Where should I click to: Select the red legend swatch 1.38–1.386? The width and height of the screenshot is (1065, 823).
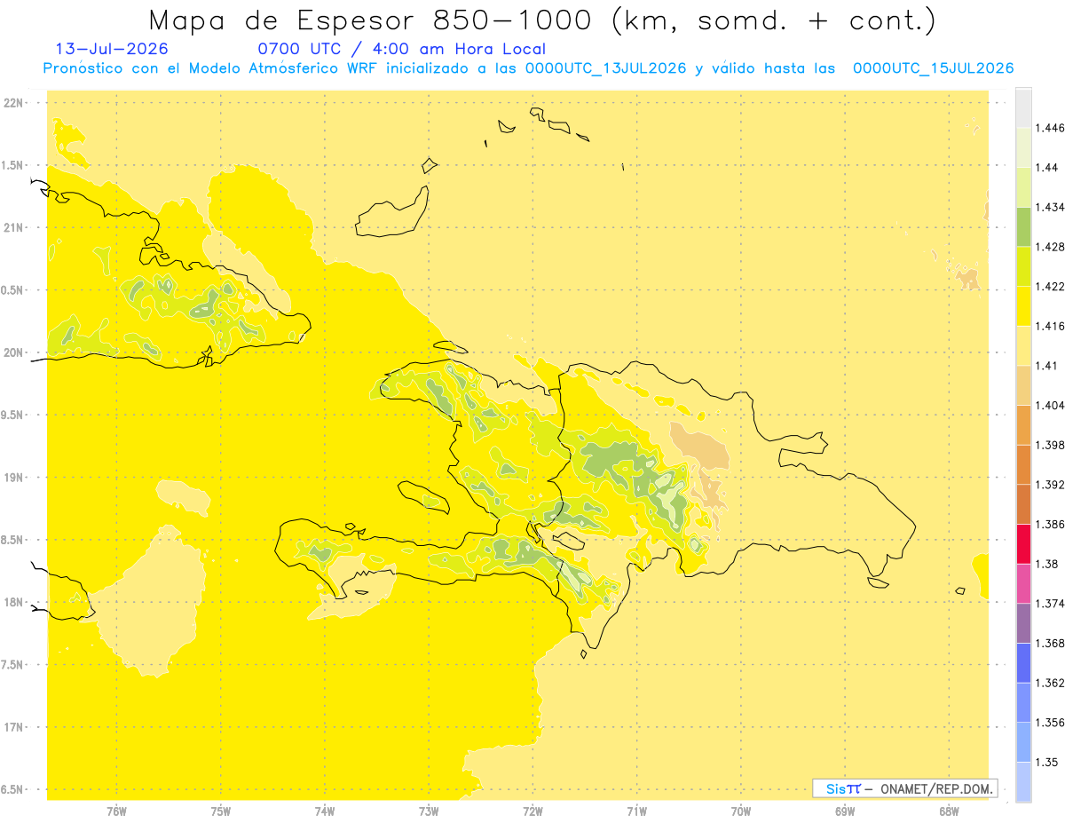point(1023,544)
